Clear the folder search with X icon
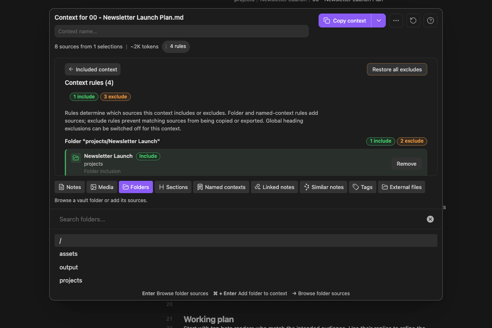The height and width of the screenshot is (328, 492). 430,219
